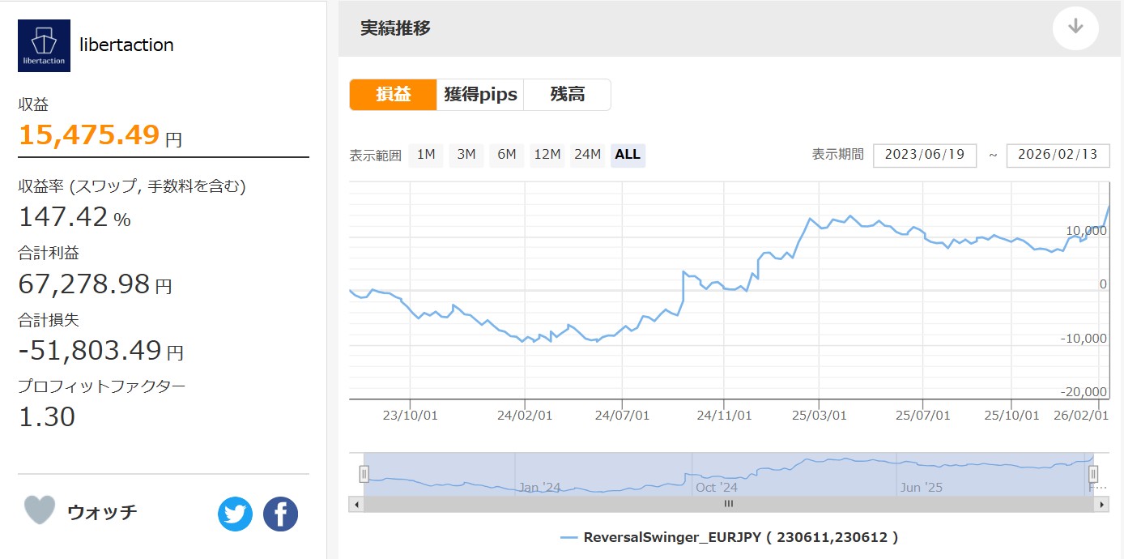The height and width of the screenshot is (559, 1124).
Task: Open the end date field 2026/02/13
Action: click(1058, 155)
